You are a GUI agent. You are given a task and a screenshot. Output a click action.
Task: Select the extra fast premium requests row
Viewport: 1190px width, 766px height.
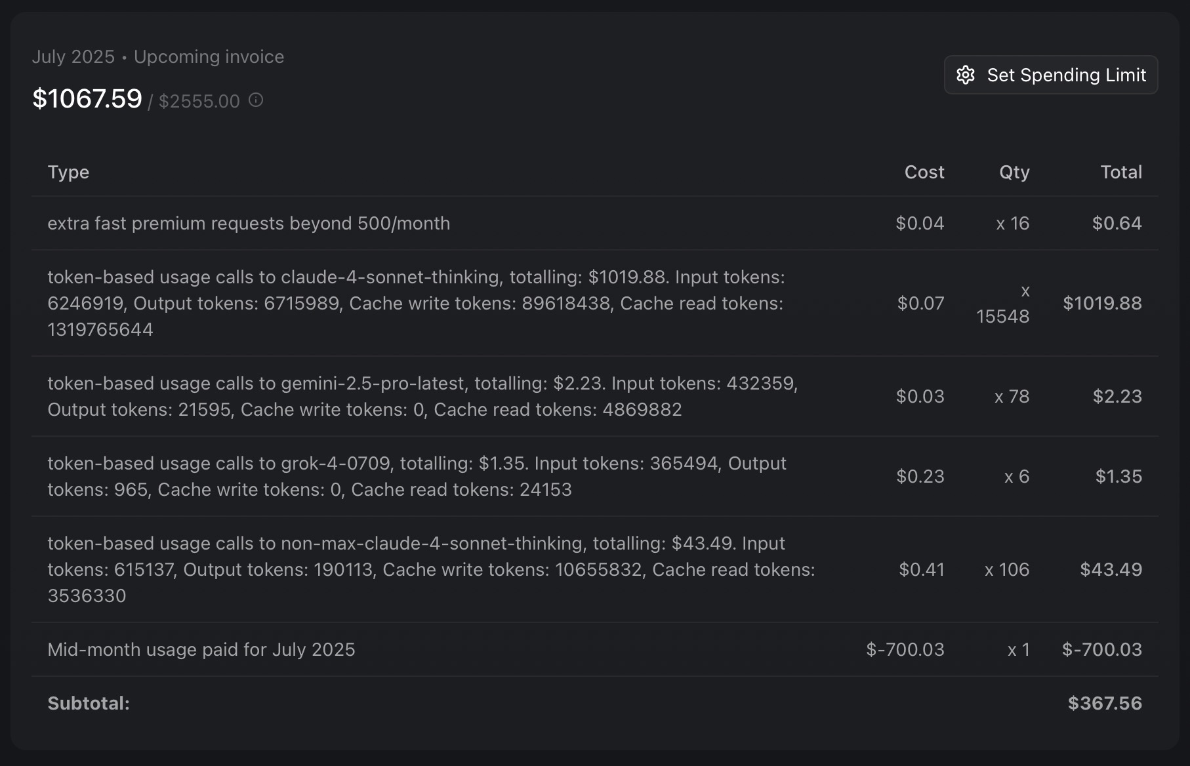pyautogui.click(x=249, y=223)
